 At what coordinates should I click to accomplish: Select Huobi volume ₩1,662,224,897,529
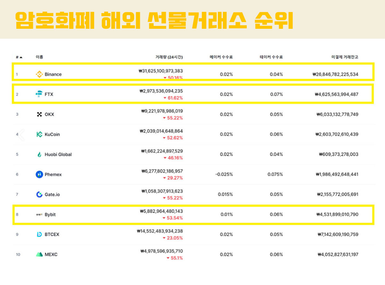click(x=162, y=151)
